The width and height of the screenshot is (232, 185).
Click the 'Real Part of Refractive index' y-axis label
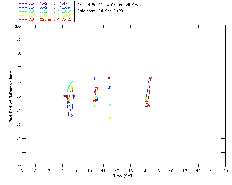[11, 96]
